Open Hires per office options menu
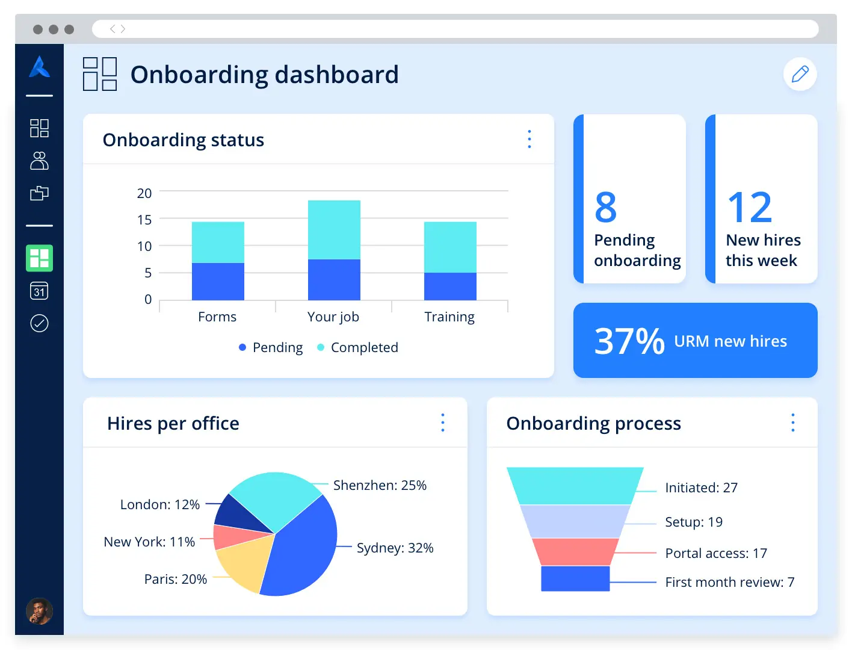The image size is (852, 650). point(442,422)
